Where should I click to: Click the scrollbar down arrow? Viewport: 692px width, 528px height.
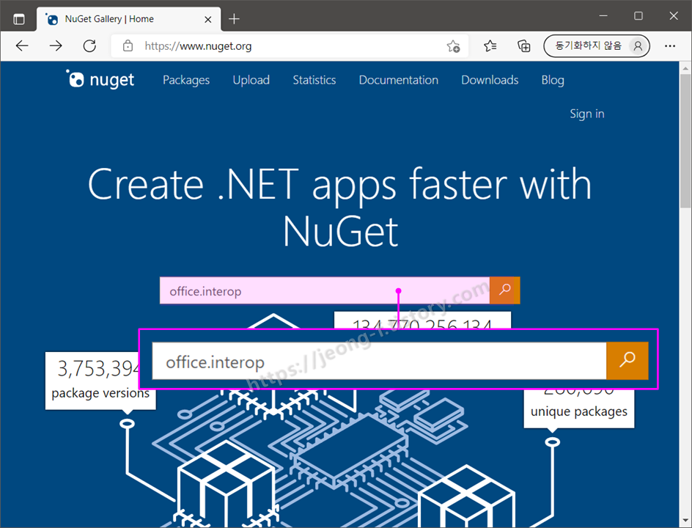tap(685, 520)
